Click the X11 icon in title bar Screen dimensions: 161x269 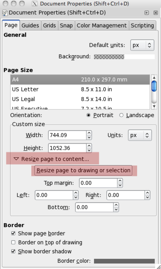pos(34,4)
